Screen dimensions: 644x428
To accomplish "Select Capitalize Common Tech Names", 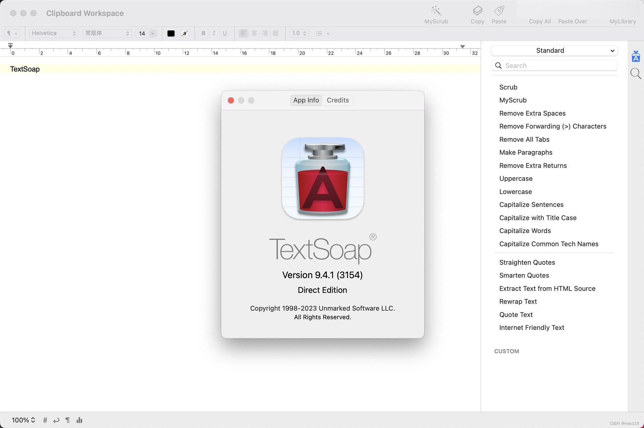I will [549, 244].
